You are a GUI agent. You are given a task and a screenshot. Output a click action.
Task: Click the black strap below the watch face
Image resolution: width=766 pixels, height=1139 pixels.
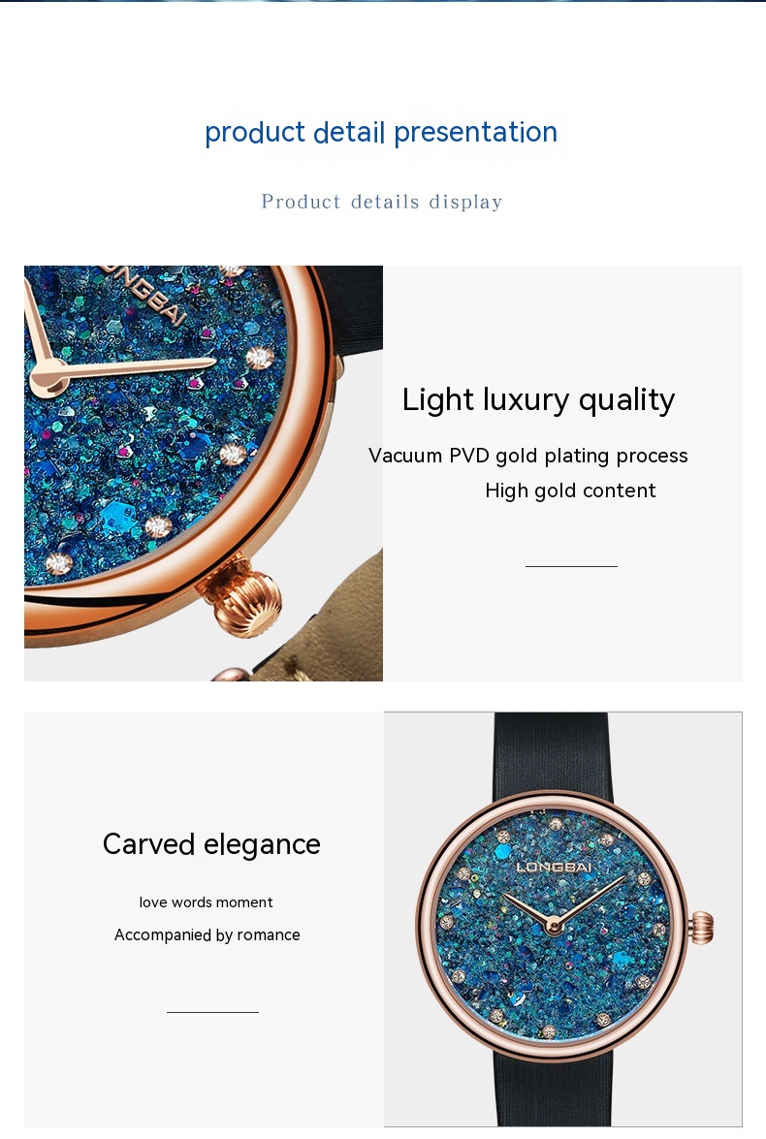(x=554, y=1093)
